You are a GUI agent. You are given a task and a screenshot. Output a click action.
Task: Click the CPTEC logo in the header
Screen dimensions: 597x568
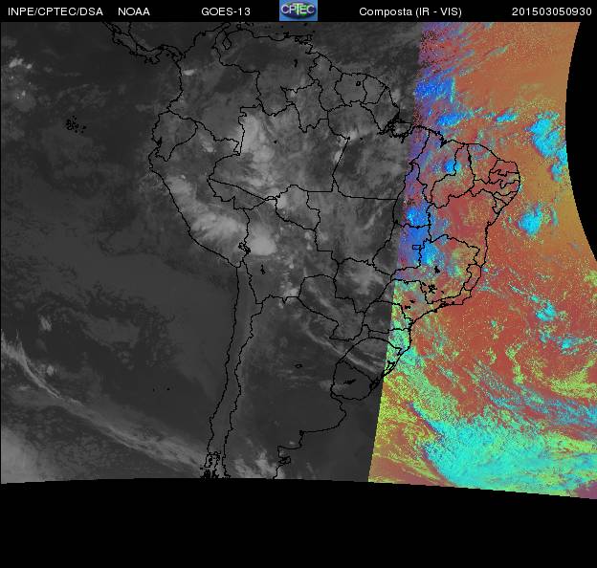coord(298,11)
